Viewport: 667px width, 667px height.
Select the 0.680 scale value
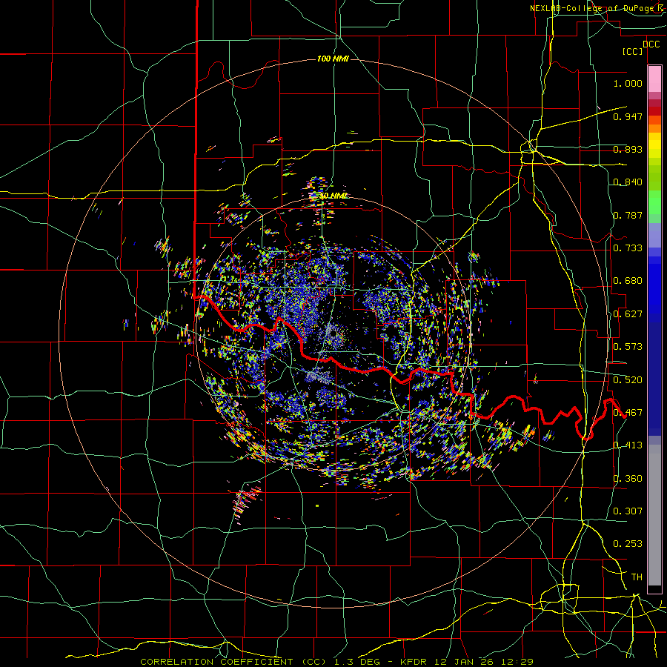[x=628, y=281]
